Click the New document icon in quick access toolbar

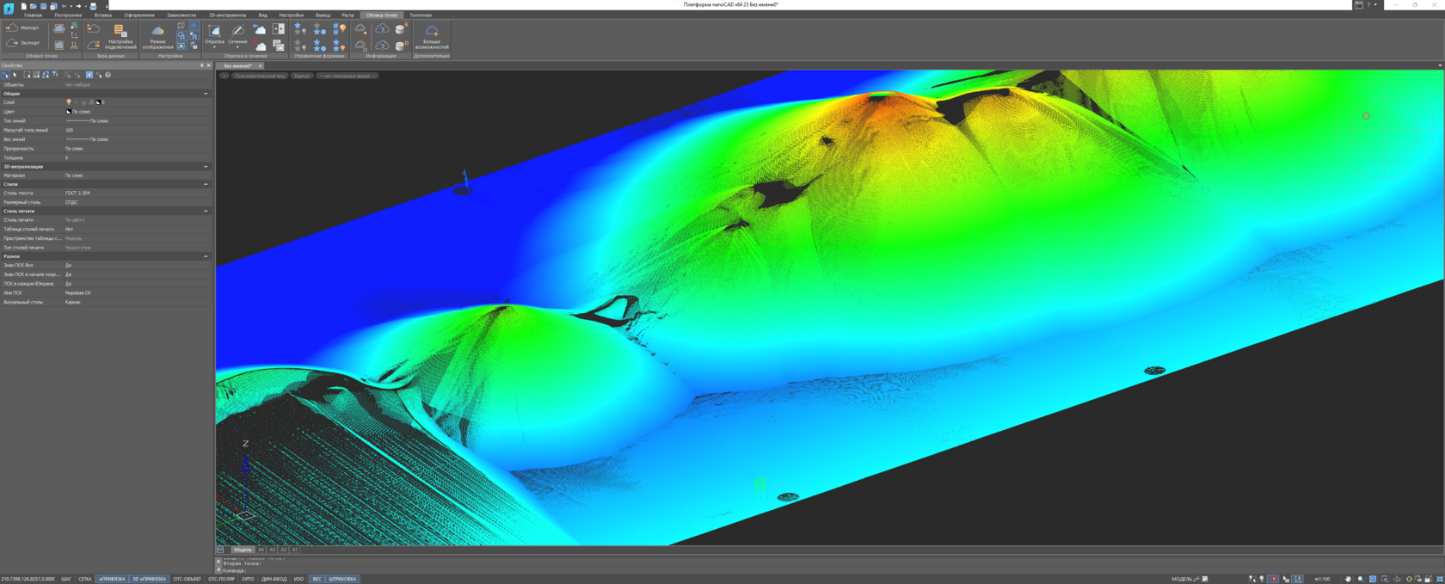click(x=23, y=6)
